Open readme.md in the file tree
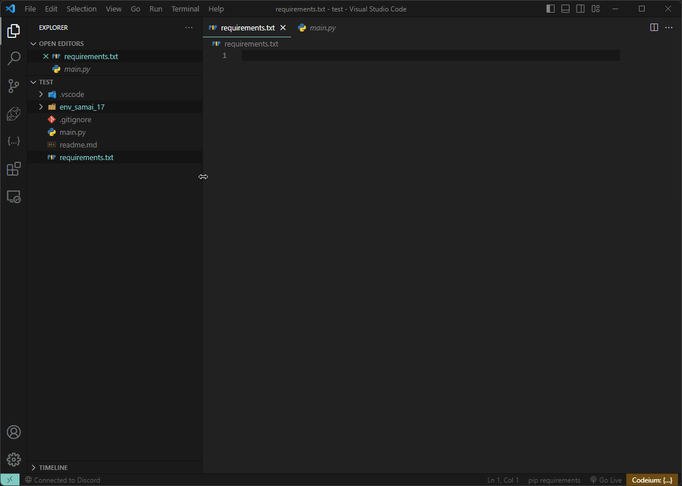 click(x=78, y=145)
